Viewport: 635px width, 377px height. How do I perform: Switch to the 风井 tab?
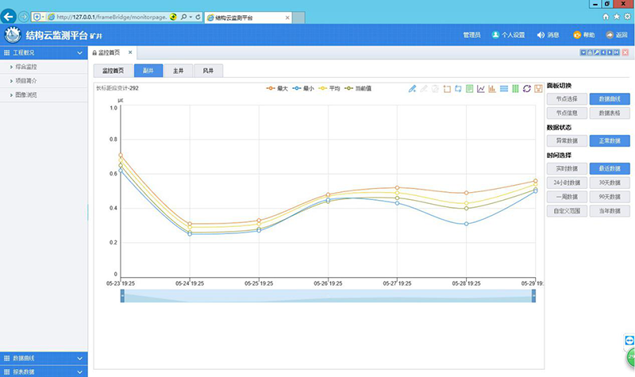tap(208, 71)
